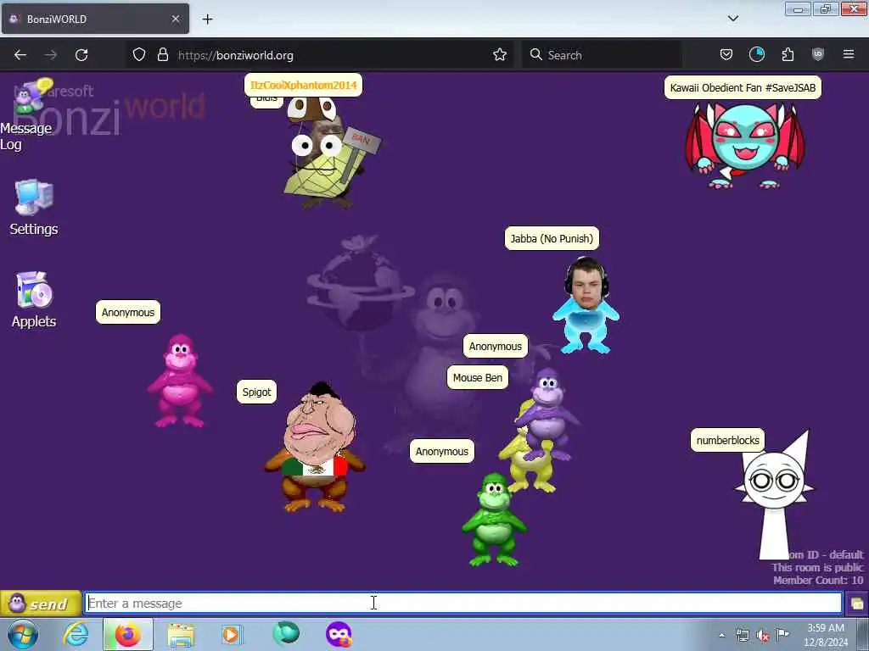Launch Internet Explorer from the taskbar
Screen dimensions: 869x651
(x=76, y=634)
